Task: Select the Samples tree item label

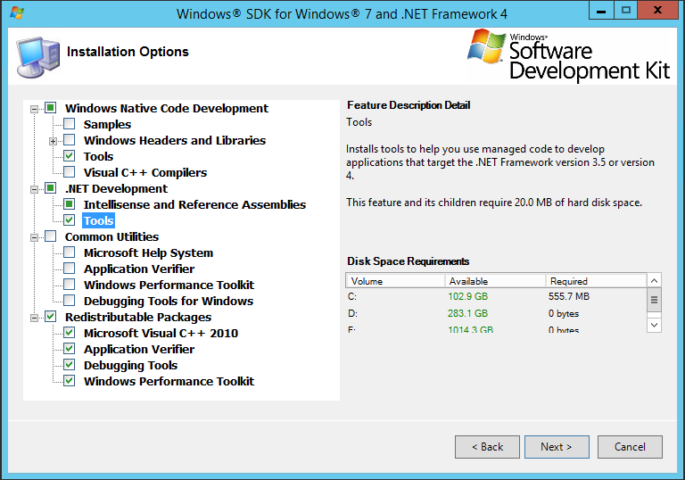Action: 107,125
